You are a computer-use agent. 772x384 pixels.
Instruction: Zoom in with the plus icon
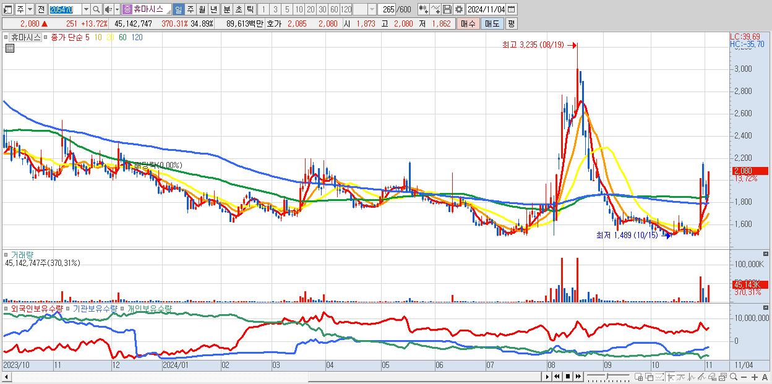[755, 377]
